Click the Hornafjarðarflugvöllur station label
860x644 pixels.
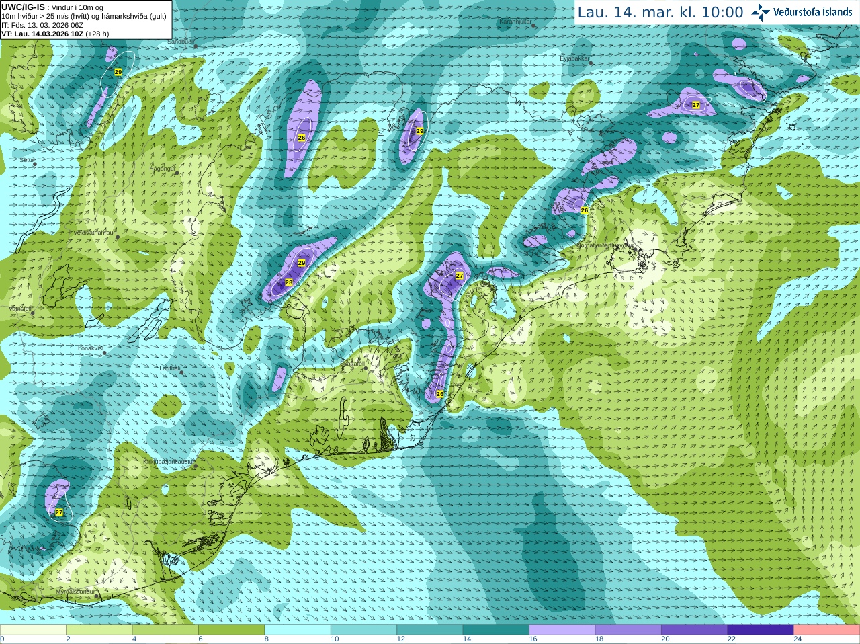pos(605,245)
